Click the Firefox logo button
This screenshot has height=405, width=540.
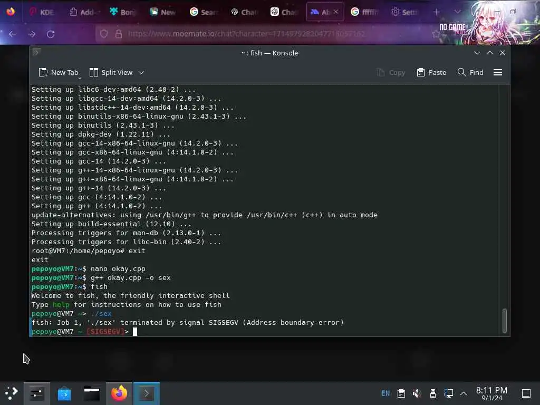pyautogui.click(x=11, y=12)
